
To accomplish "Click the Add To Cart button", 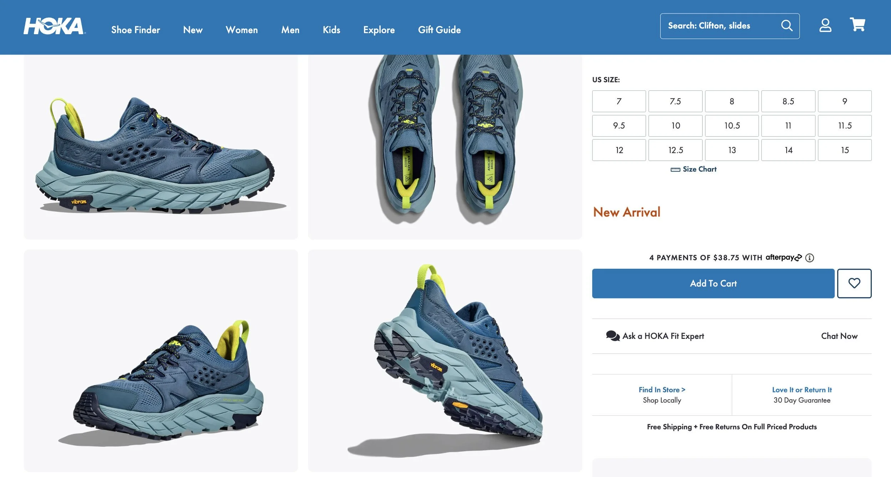I will (713, 284).
